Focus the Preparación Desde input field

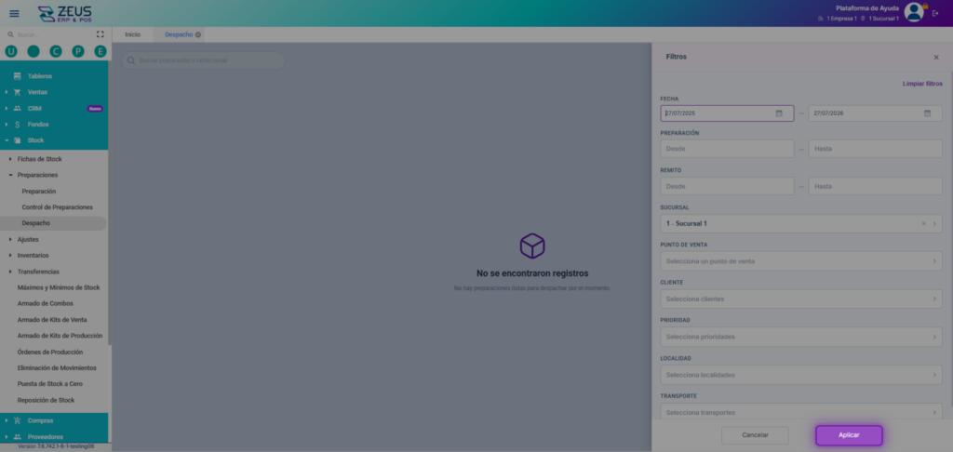[x=727, y=149]
